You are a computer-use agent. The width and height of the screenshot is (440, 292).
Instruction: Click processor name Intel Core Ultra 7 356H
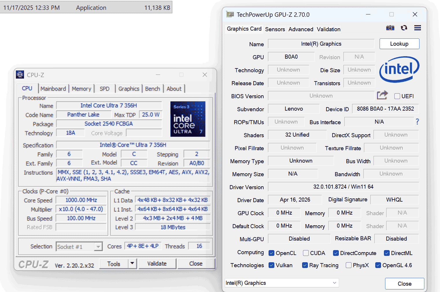[109, 105]
